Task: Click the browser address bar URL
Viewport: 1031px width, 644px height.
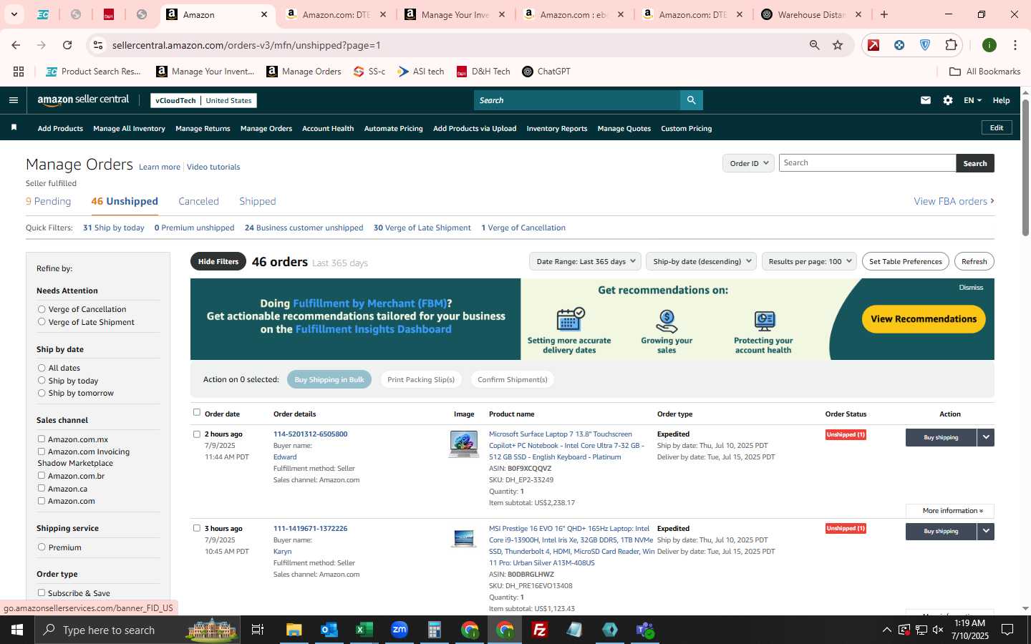Action: tap(246, 45)
